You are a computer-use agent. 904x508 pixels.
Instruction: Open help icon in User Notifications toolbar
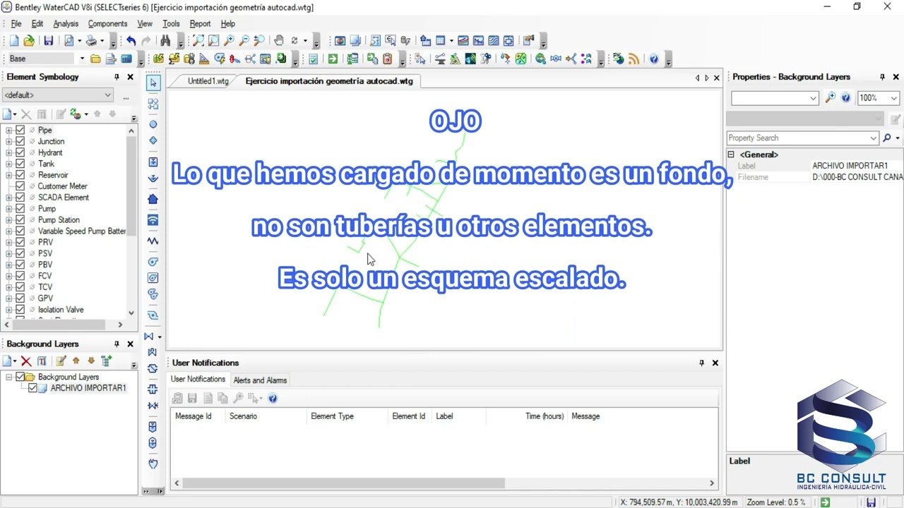point(273,399)
